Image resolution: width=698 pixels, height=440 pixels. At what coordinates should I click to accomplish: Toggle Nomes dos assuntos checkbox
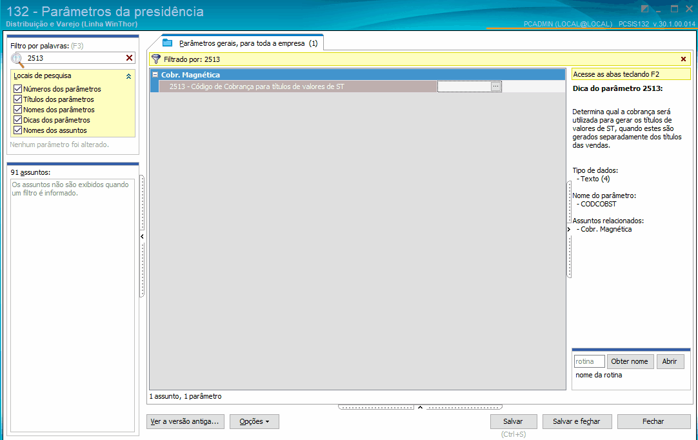[18, 130]
